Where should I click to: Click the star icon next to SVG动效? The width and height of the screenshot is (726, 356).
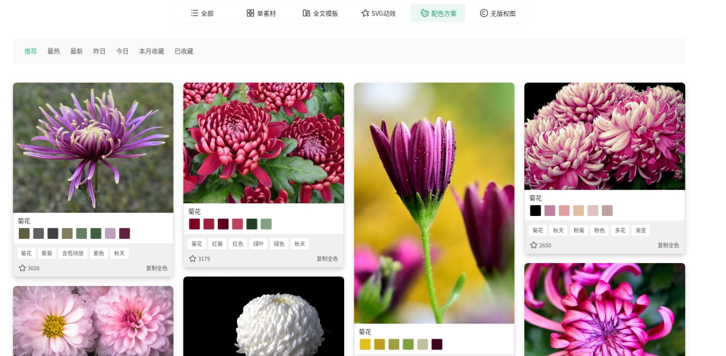pos(365,13)
